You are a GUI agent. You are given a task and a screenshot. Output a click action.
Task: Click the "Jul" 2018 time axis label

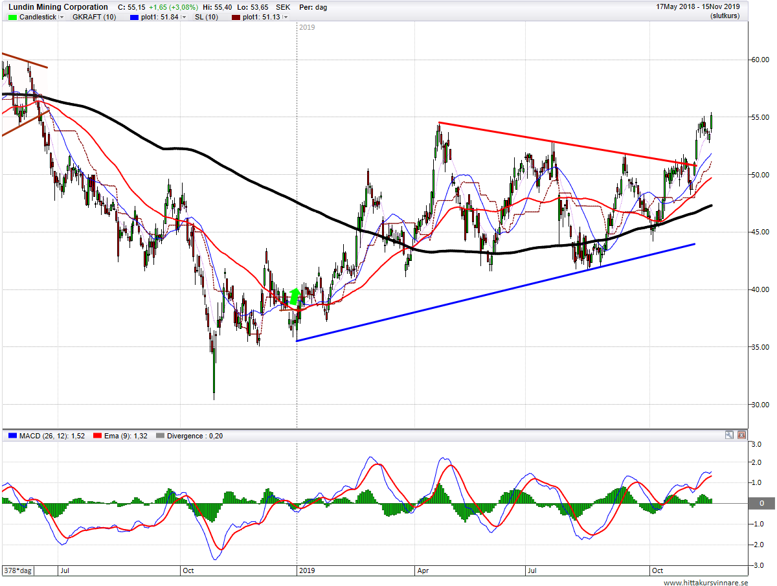click(x=65, y=571)
